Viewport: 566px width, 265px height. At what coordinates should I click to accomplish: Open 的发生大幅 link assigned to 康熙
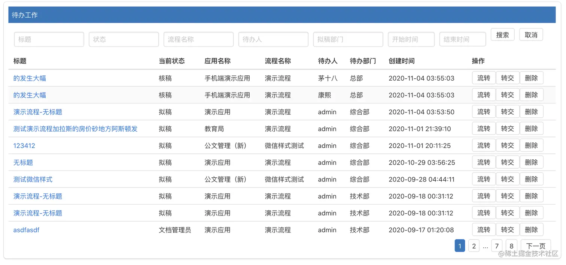(x=30, y=95)
